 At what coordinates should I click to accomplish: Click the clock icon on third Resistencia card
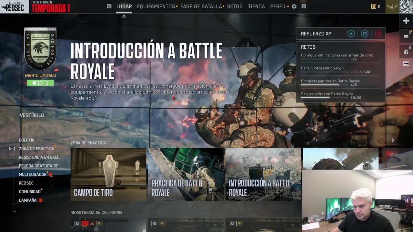click(x=232, y=223)
